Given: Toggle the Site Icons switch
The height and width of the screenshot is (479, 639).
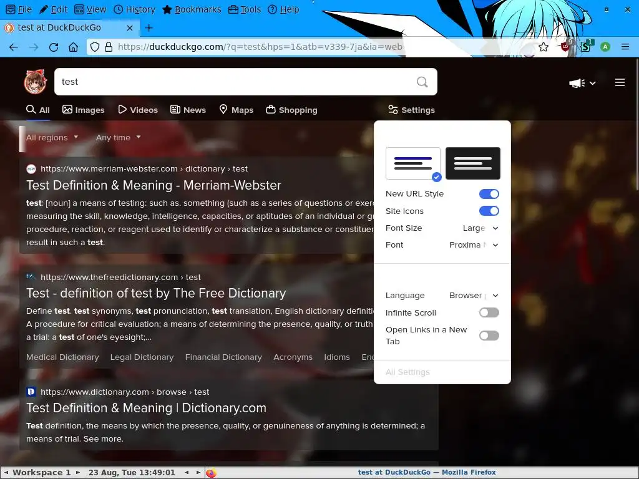Looking at the screenshot, I should tap(489, 211).
